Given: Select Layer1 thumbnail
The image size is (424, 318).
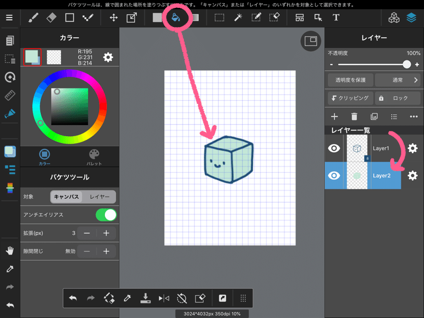Looking at the screenshot, I should point(357,148).
